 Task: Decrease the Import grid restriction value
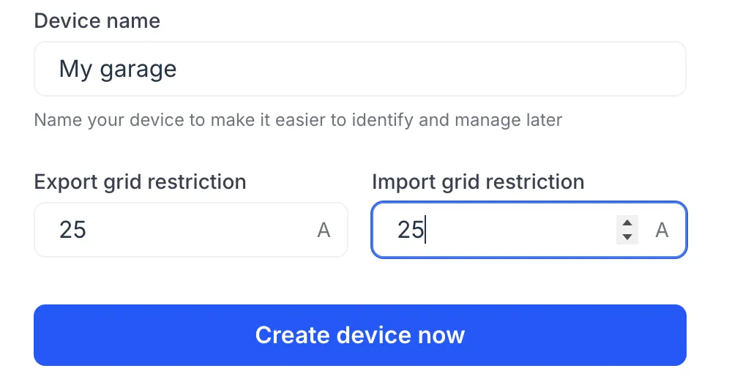pos(627,236)
